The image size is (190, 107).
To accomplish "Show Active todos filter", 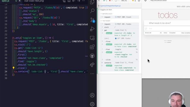I will (165, 33).
